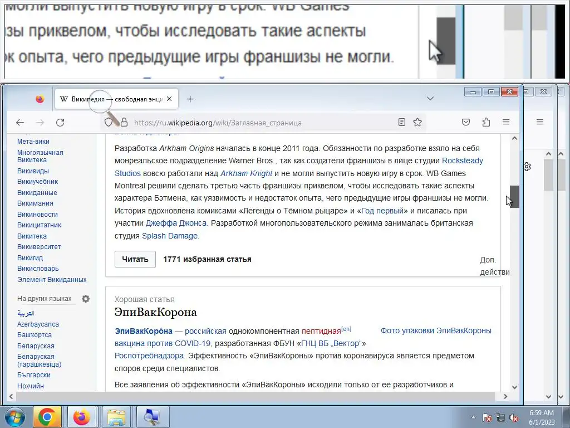This screenshot has height=428, width=570.
Task: Open Фото упаковки ЭпиВакКороны image link
Action: coord(436,330)
